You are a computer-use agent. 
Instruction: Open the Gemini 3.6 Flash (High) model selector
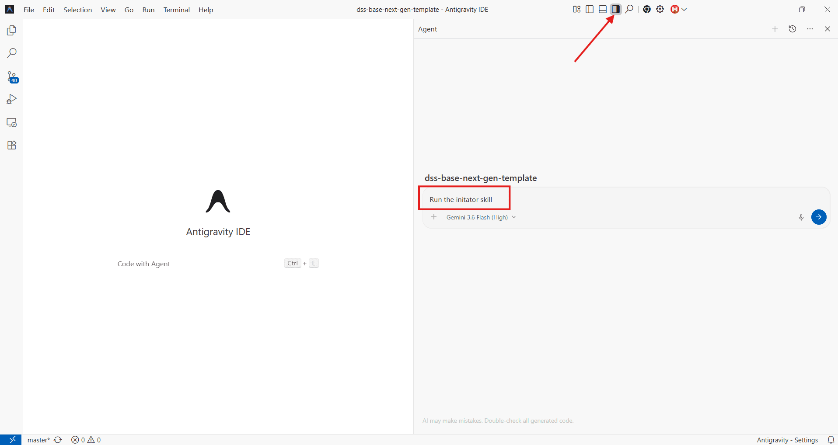[481, 217]
